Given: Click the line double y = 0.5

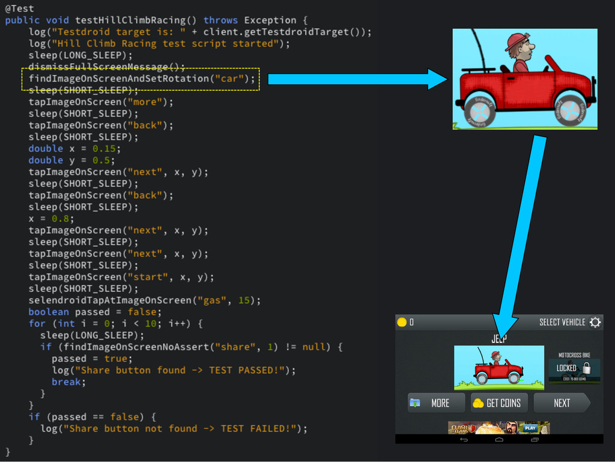Looking at the screenshot, I should pyautogui.click(x=71, y=160).
